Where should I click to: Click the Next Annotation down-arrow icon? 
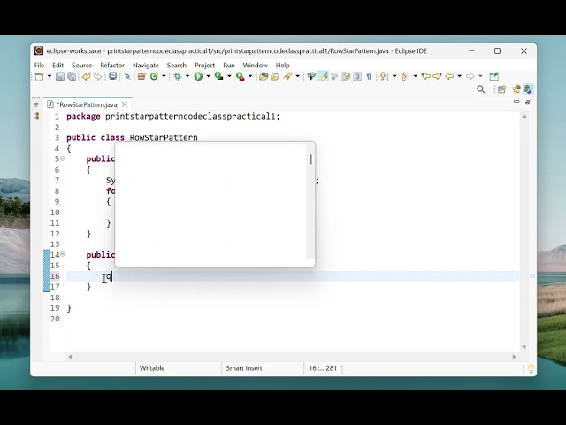tap(383, 76)
